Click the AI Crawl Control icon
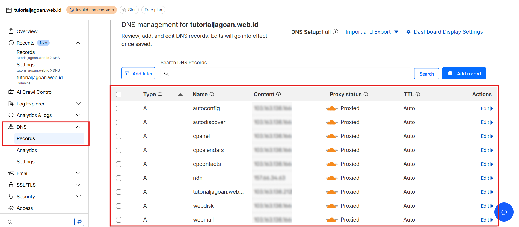This screenshot has height=227, width=519. [x=11, y=92]
